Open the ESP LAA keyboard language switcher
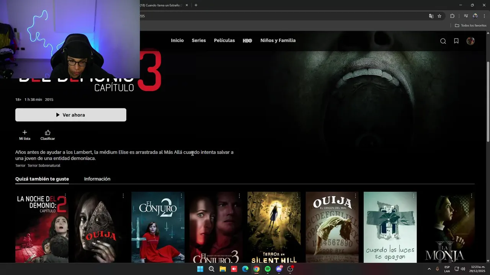490x275 pixels. [x=447, y=269]
